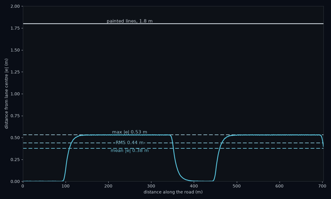Click the y-axis tick label 0.50
Image resolution: width=331 pixels, height=199 pixels.
tap(15, 138)
